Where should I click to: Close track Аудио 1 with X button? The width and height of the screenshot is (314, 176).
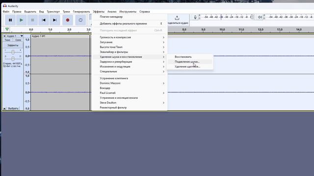pyautogui.click(x=4, y=36)
